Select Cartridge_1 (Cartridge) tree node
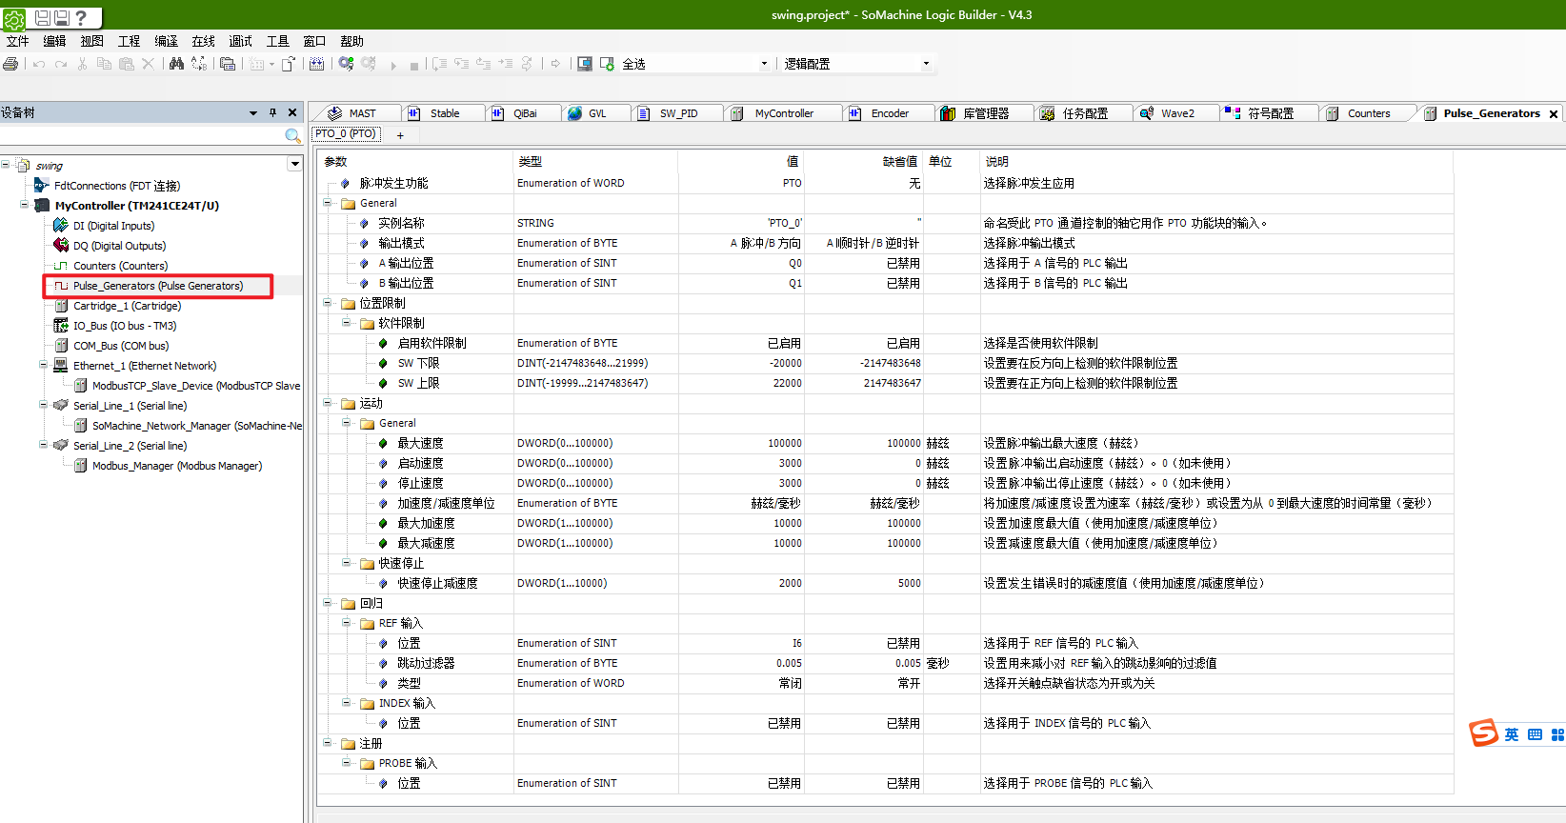 [x=127, y=306]
